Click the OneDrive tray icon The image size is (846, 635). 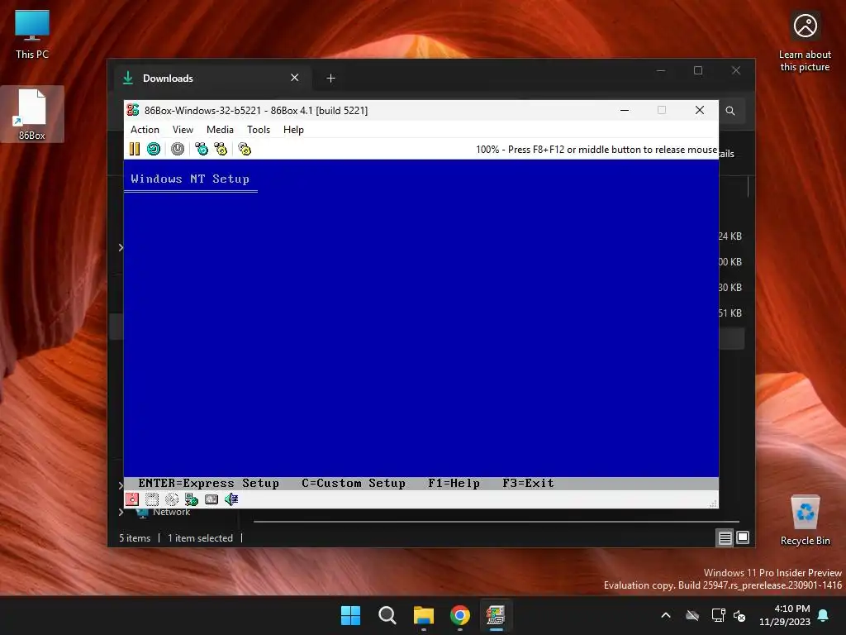692,615
